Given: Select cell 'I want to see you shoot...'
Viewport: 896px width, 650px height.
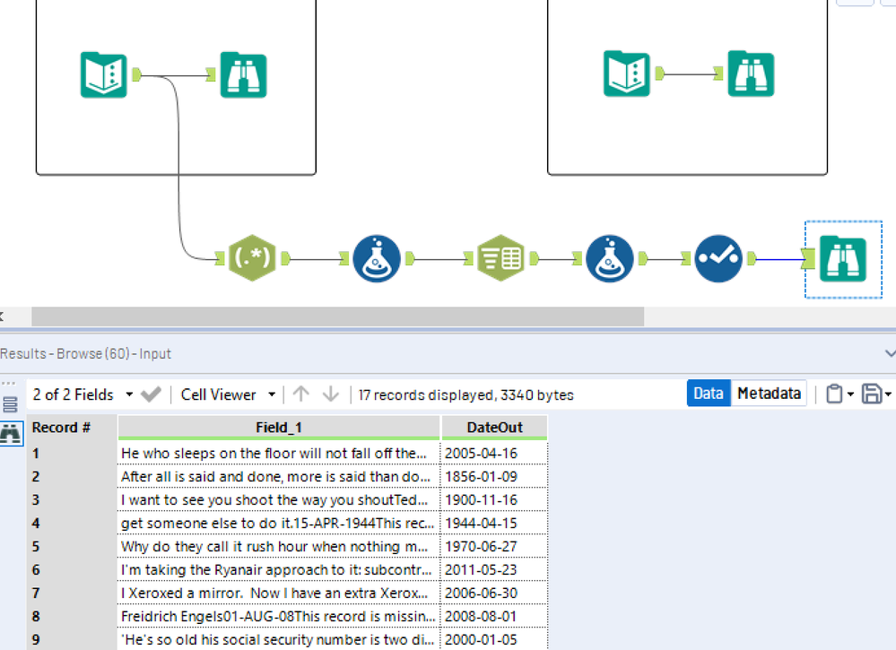Looking at the screenshot, I should coord(279,499).
